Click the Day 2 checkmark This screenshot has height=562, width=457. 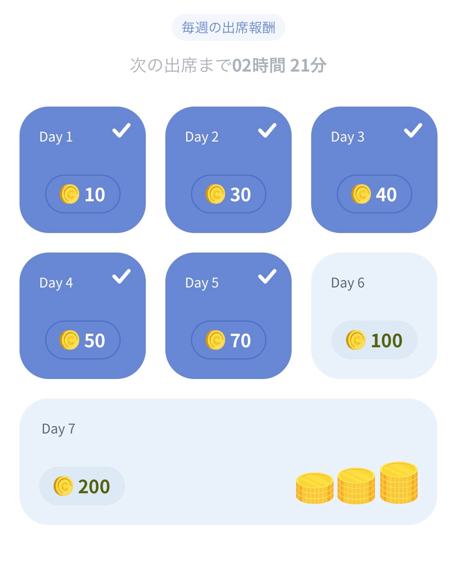tap(267, 131)
